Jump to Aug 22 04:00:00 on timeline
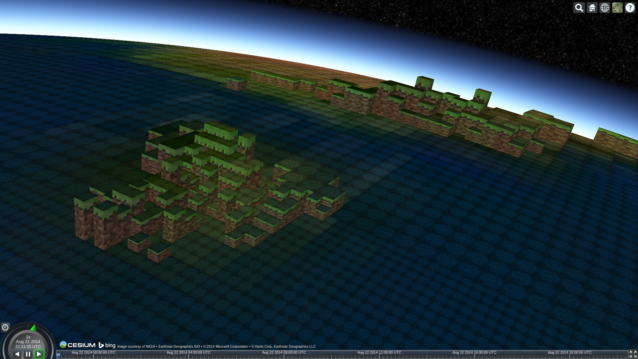This screenshot has width=638, height=359. tap(189, 355)
